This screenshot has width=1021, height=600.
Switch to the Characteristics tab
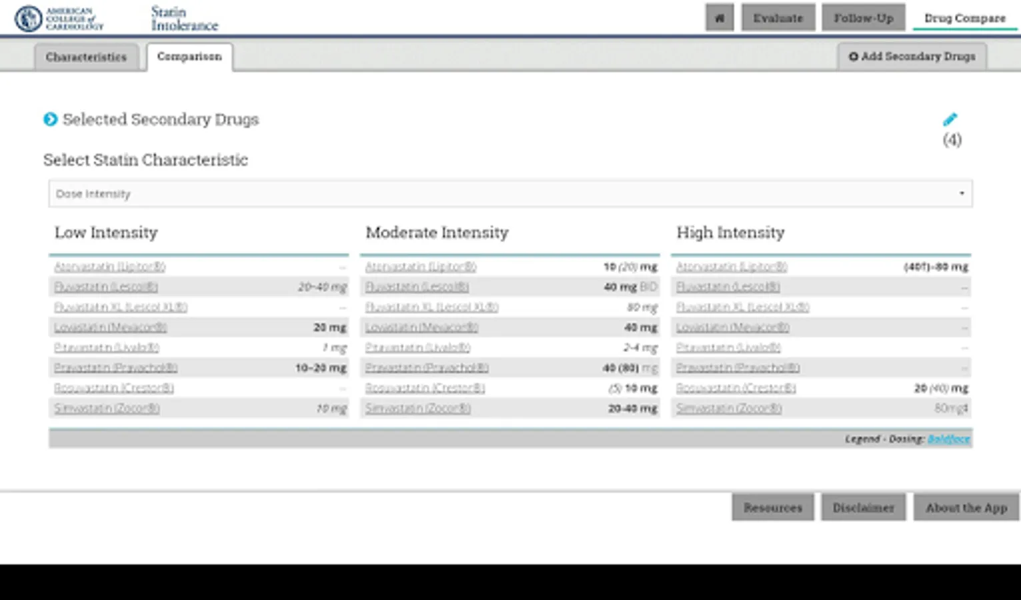coord(86,57)
